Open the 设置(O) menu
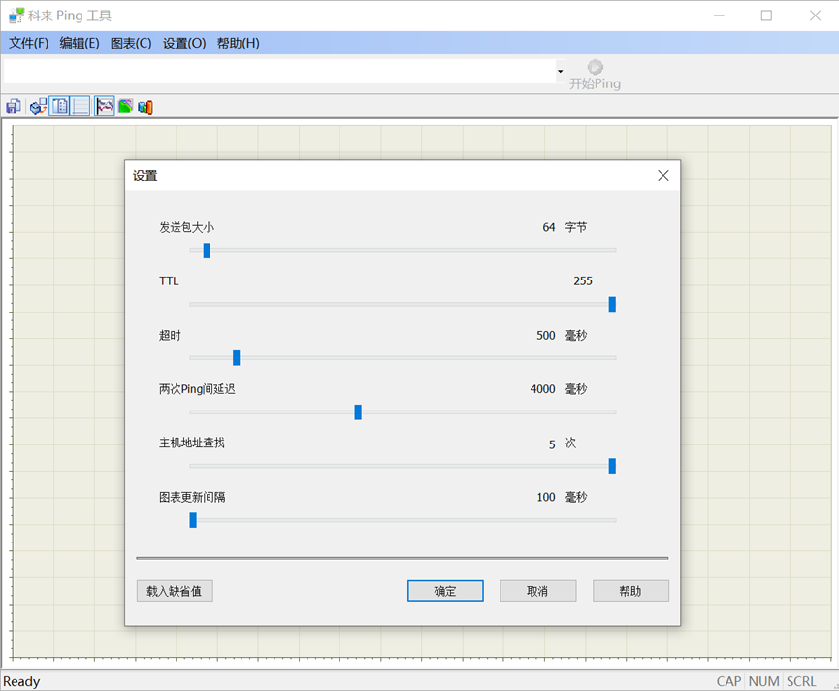 pos(184,43)
